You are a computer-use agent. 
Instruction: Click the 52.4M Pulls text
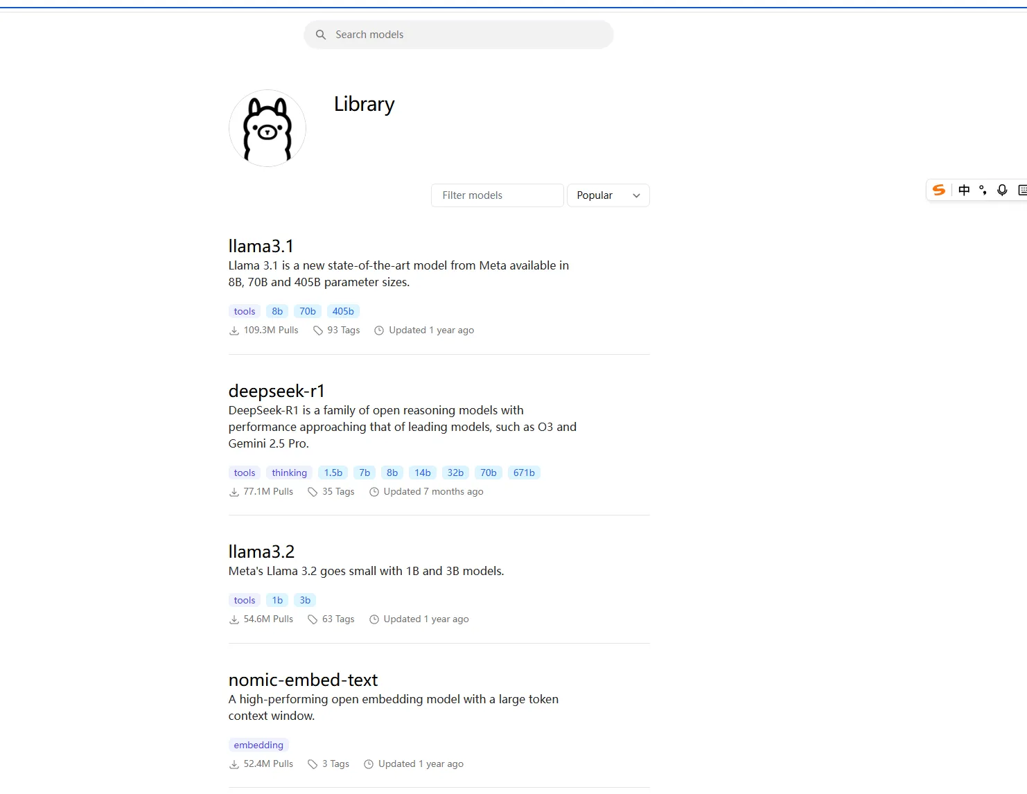tap(268, 764)
